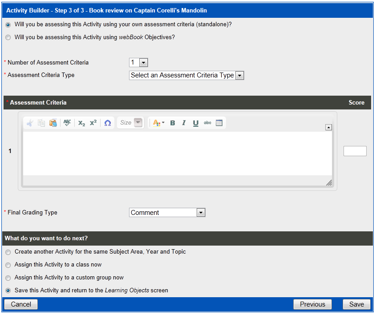Screen dimensions: 376x315
Task: Apply superscript formatting
Action: (x=93, y=123)
